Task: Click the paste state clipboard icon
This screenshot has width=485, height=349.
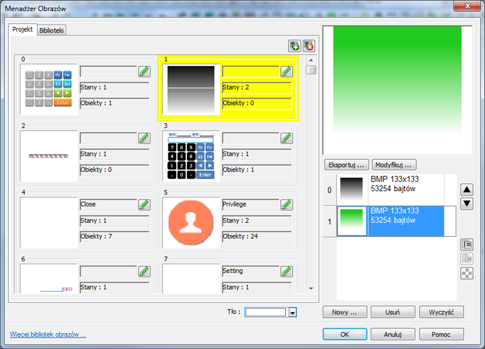Action: [x=467, y=259]
